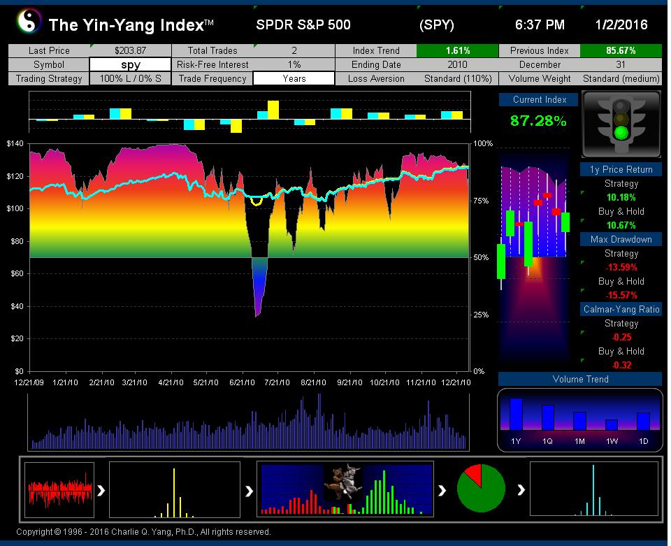This screenshot has width=671, height=546.
Task: Click the Strategy return value 10.18%
Action: pos(621,197)
